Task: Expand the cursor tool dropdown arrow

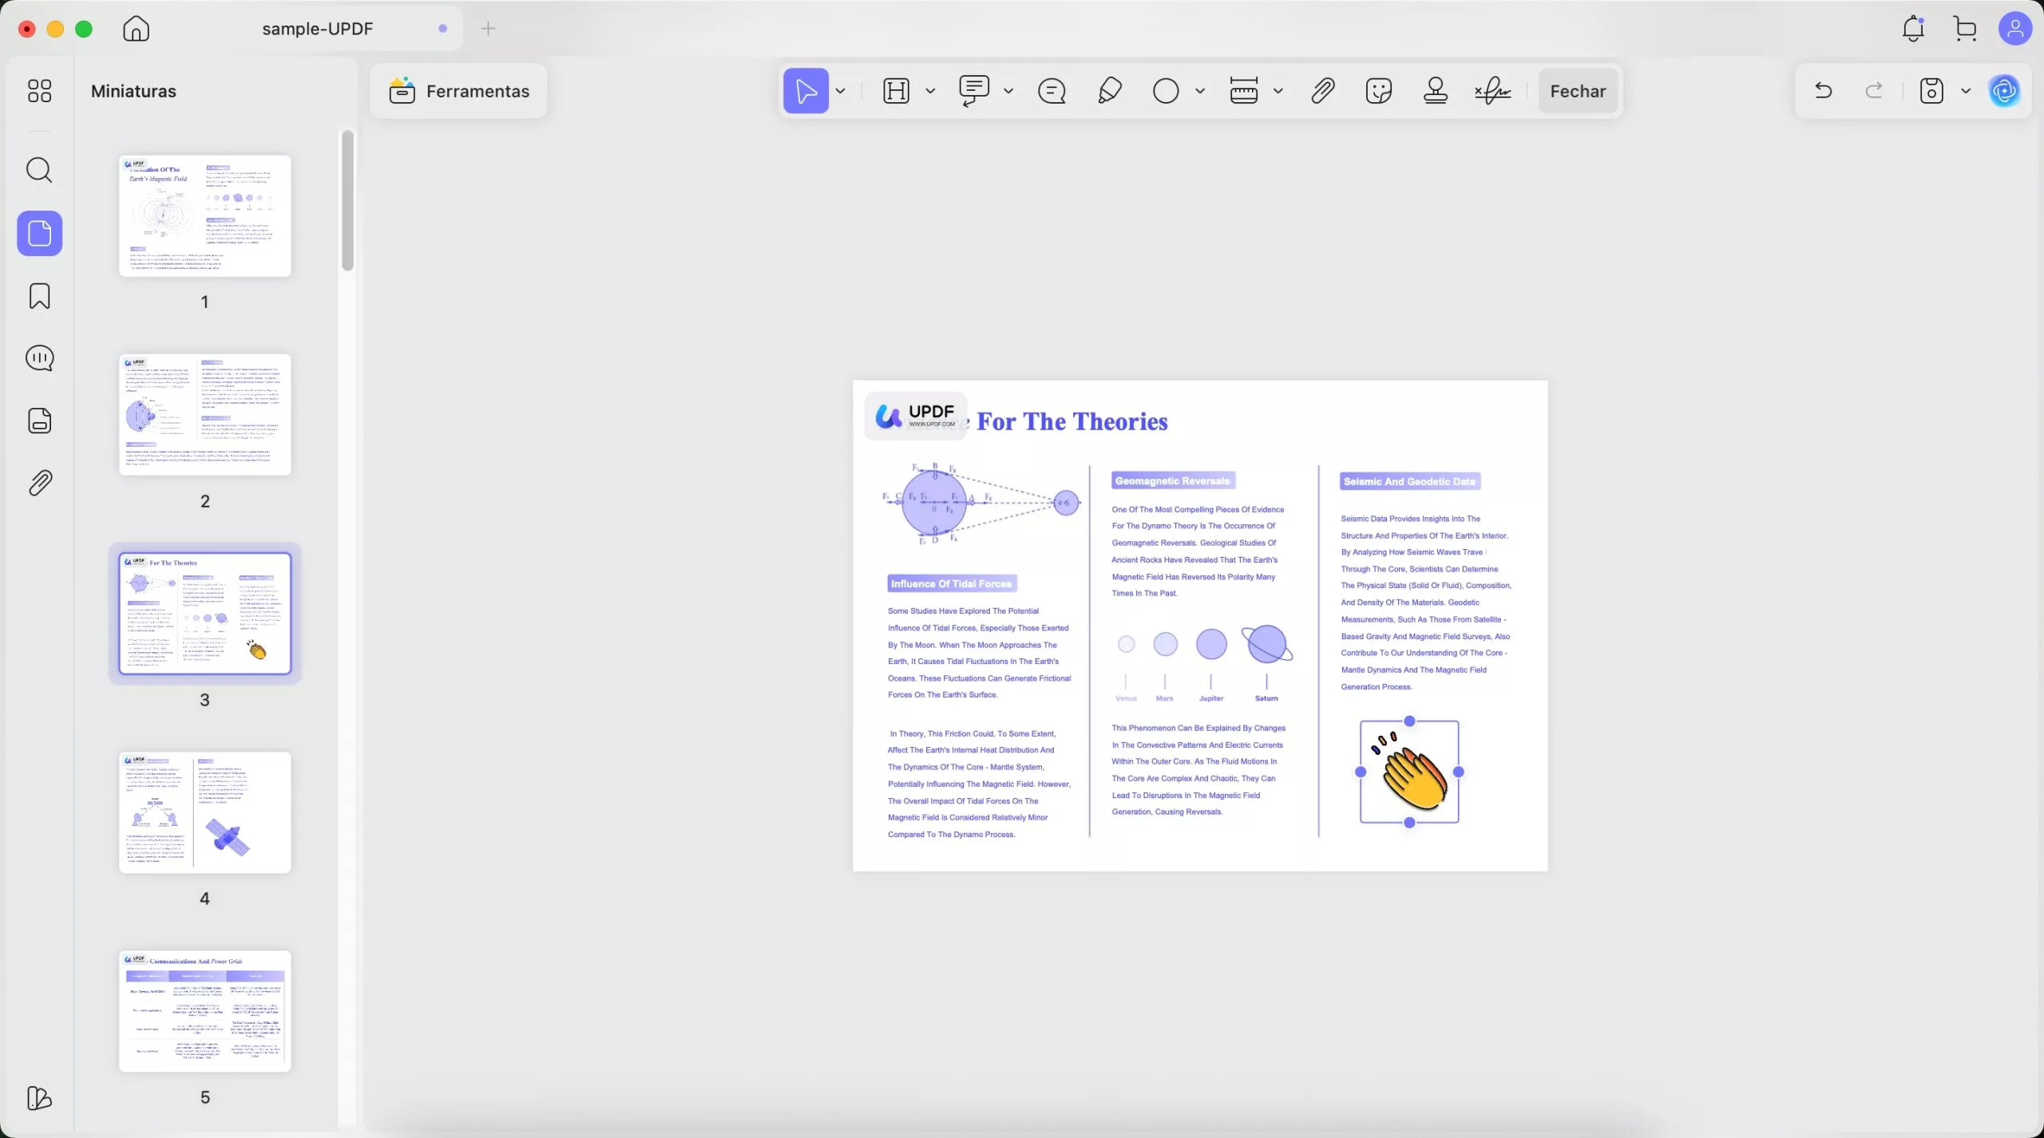Action: 840,91
